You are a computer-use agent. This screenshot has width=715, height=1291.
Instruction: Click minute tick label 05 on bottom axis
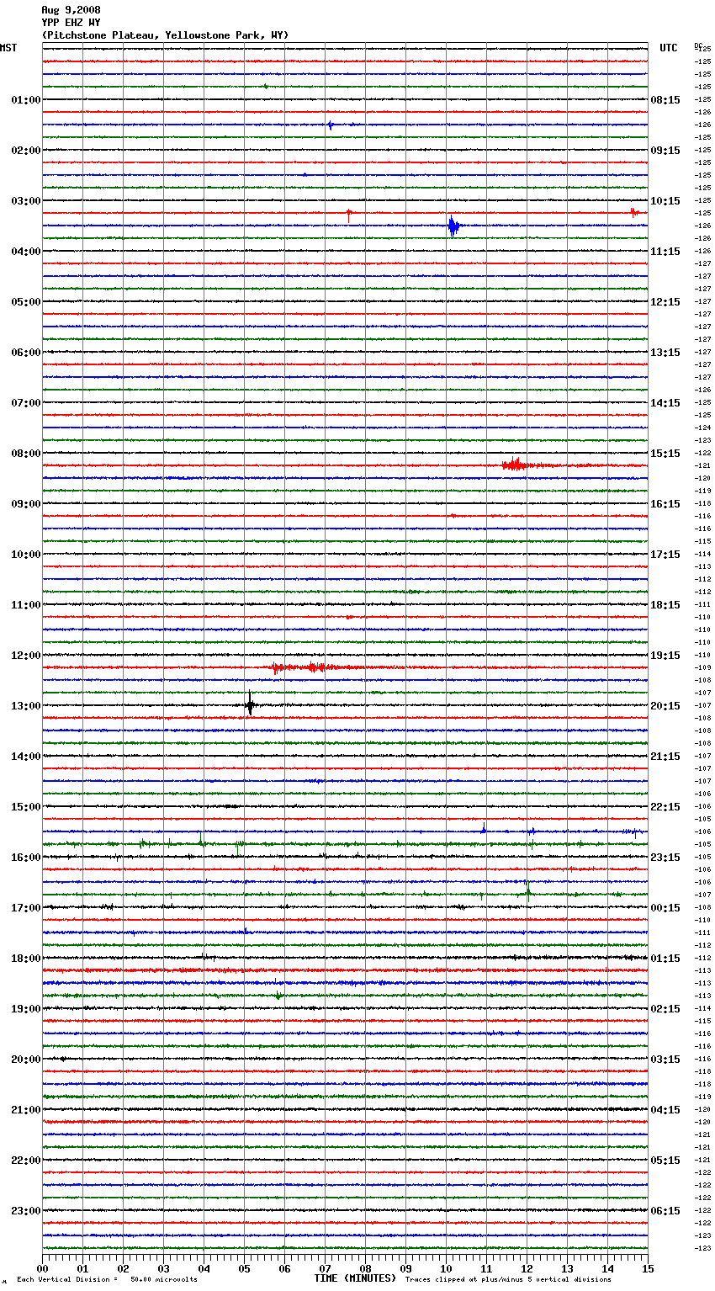pos(244,1268)
